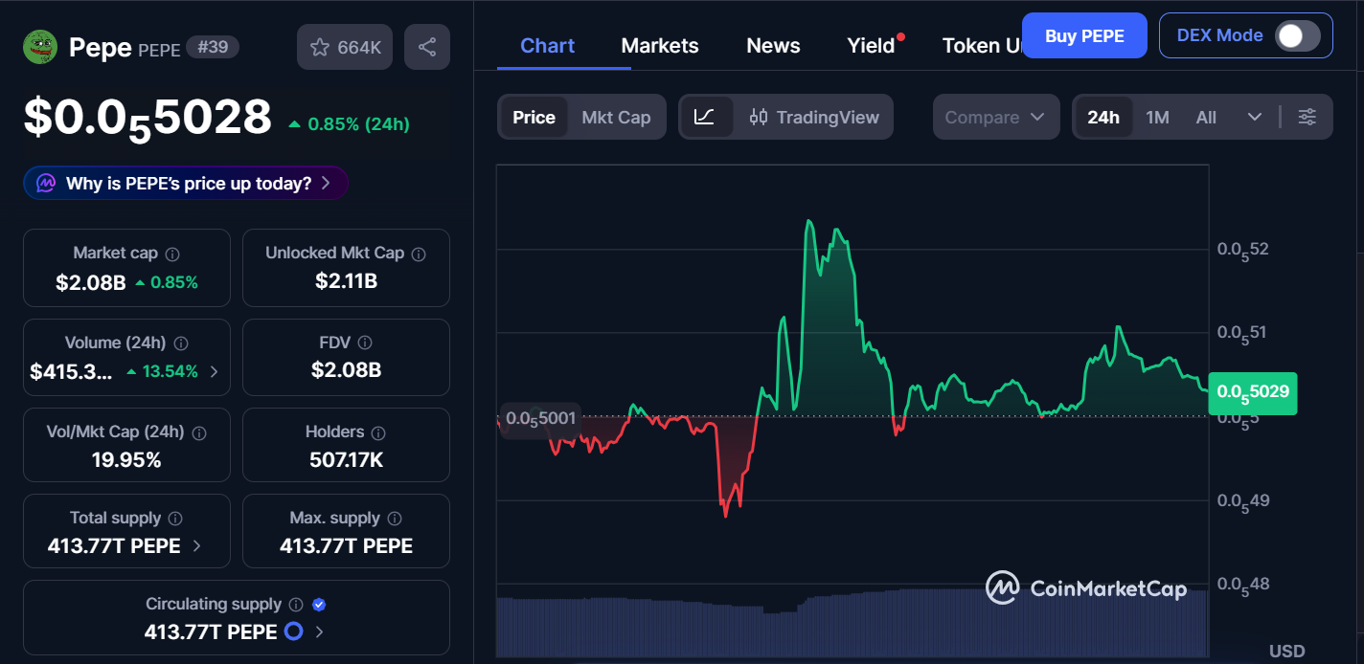Viewport: 1364px width, 664px height.
Task: Click the CoinMarketCap watermark logo
Action: (1001, 589)
